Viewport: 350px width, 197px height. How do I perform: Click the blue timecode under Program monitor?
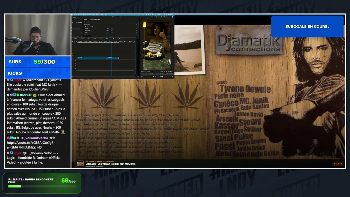pyautogui.click(x=143, y=71)
